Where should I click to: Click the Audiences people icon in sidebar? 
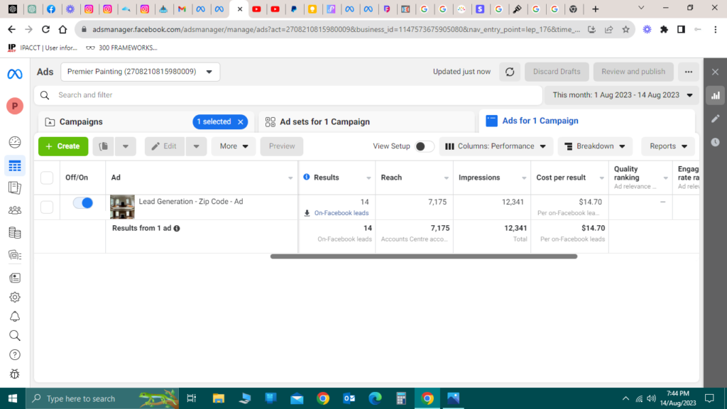[15, 210]
